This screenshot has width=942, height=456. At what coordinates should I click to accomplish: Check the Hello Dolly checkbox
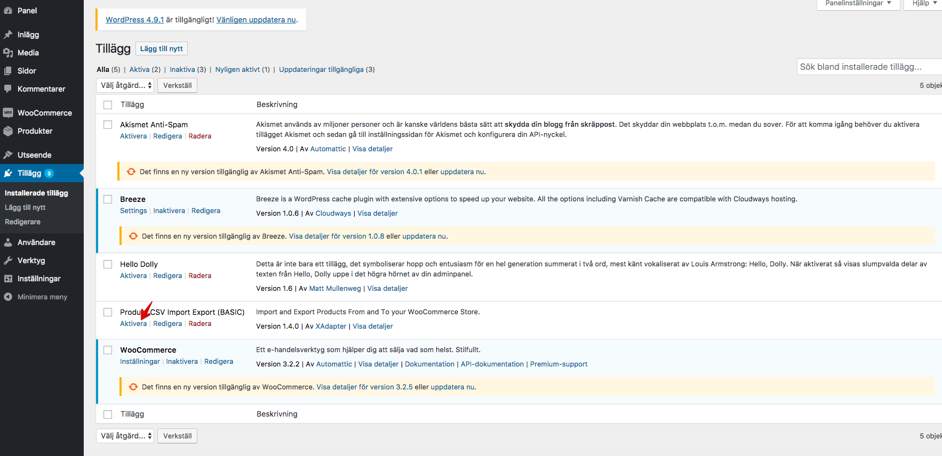(108, 264)
